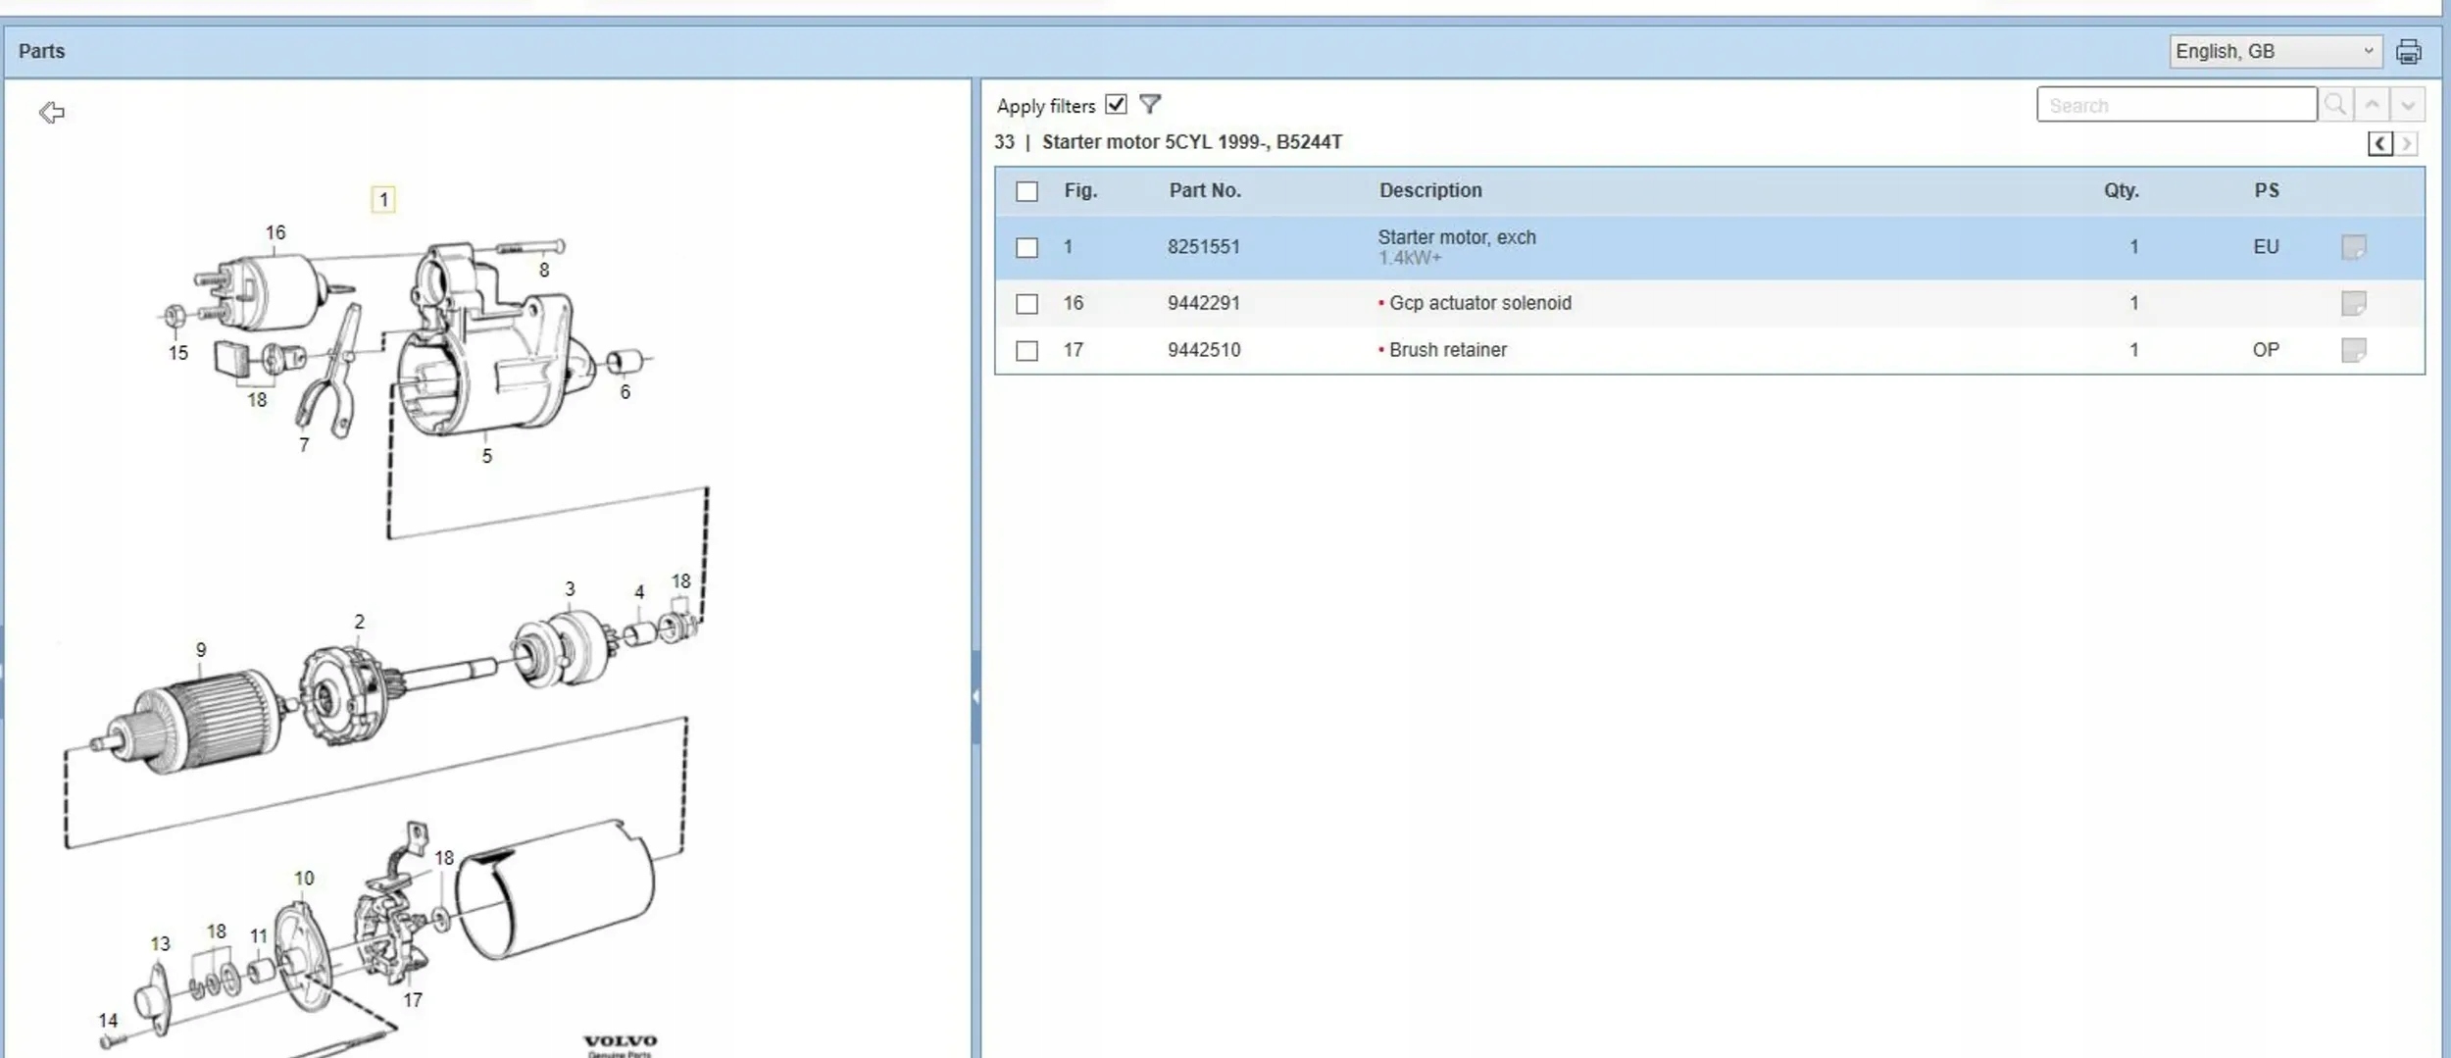Click callout 16 on the solenoid
2451x1058 pixels.
tap(275, 232)
